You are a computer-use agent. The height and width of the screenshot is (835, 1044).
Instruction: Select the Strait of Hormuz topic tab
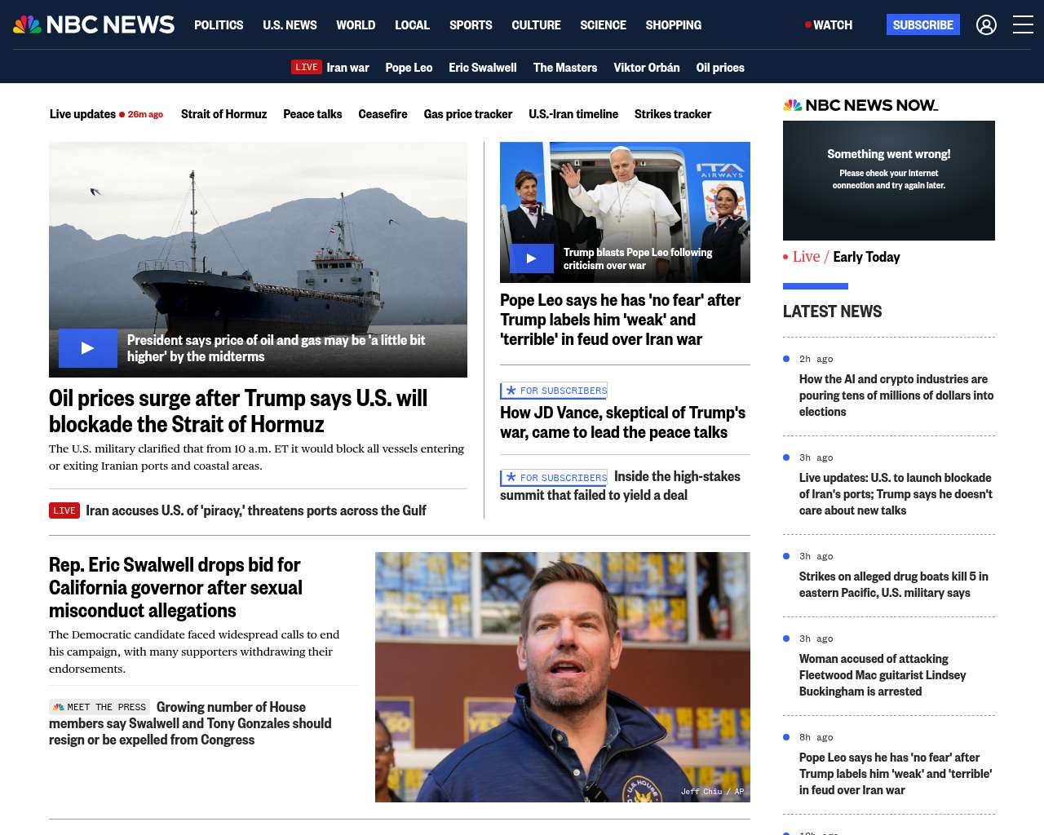pos(223,114)
